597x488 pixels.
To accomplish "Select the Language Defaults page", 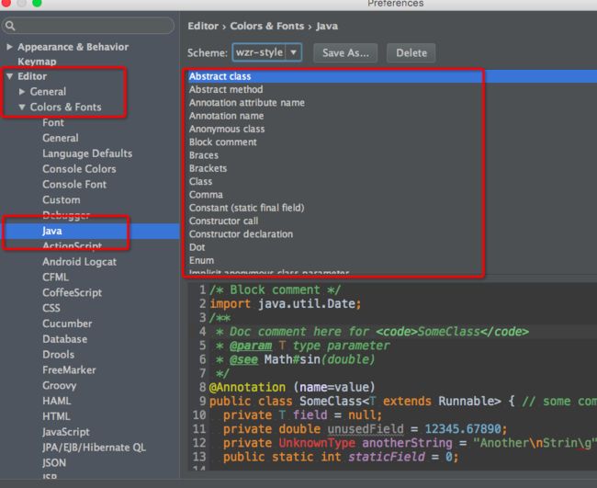I will [x=87, y=153].
